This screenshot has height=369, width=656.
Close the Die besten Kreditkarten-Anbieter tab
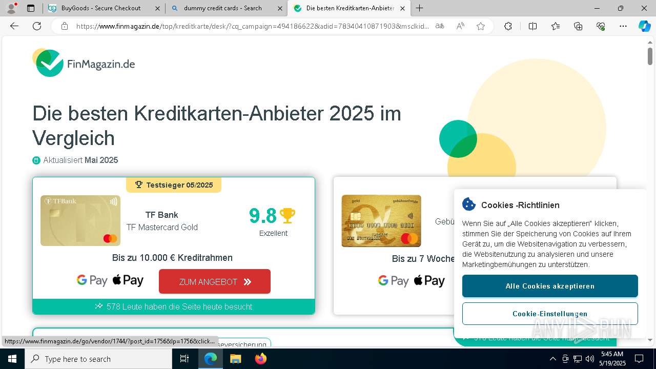click(402, 8)
